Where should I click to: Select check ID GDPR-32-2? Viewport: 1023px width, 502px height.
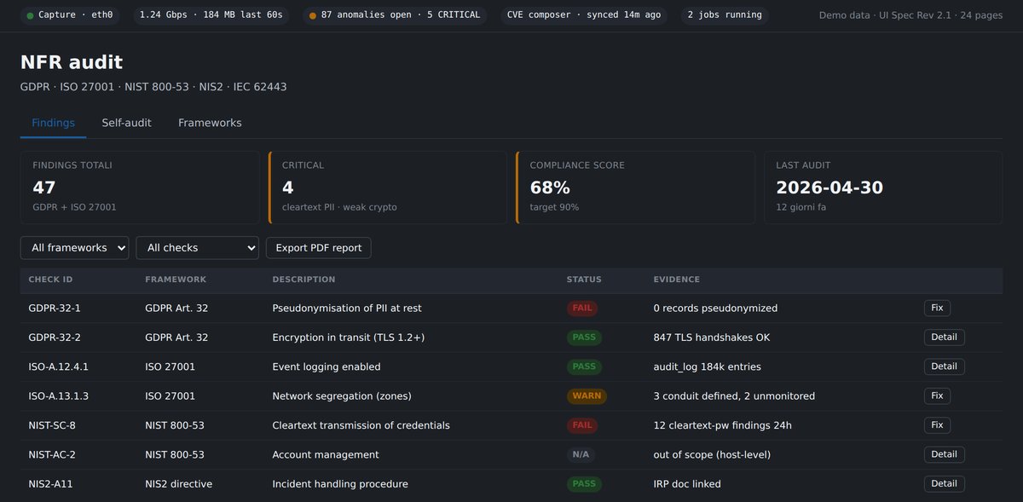(x=55, y=338)
